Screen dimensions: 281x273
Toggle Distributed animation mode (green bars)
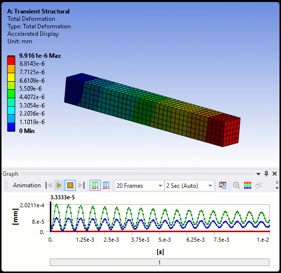[x=95, y=185]
